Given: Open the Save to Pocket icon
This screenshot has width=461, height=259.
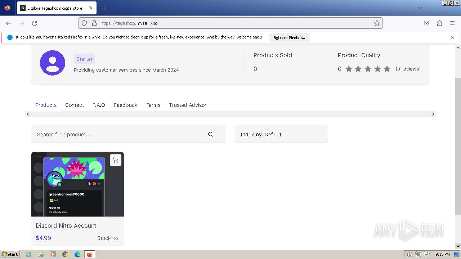Looking at the screenshot, I should pos(426,23).
